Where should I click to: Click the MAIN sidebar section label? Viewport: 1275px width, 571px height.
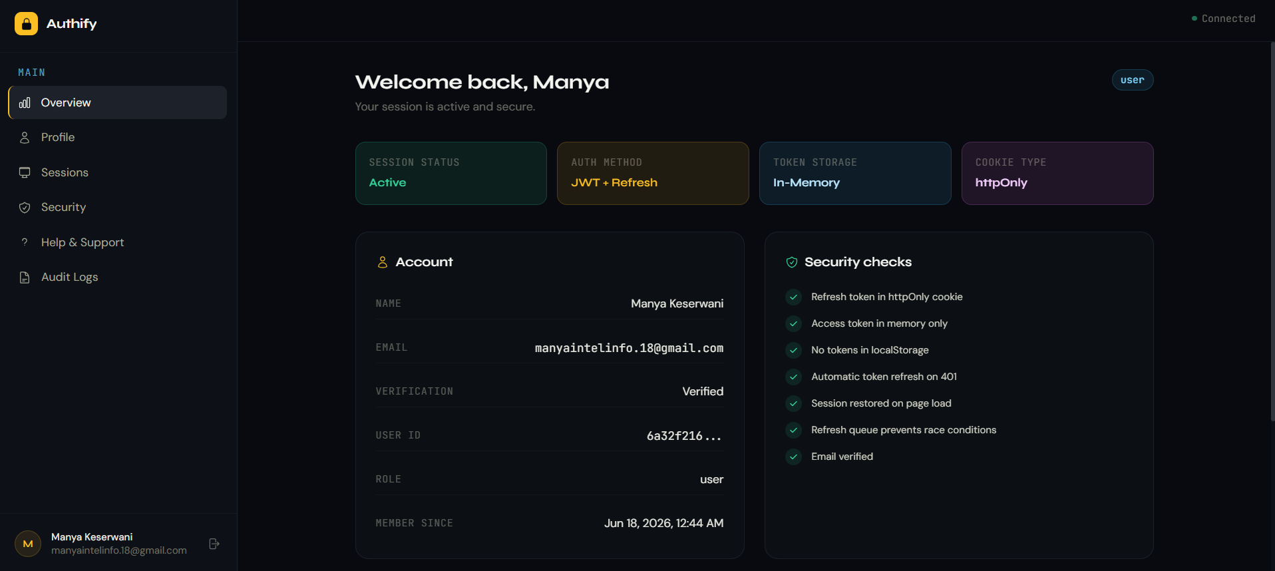click(x=32, y=73)
